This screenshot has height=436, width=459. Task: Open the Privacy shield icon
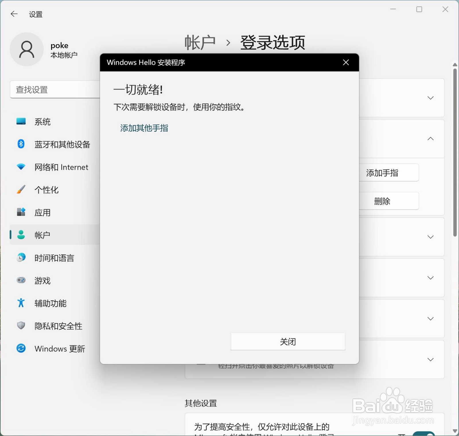click(x=21, y=326)
